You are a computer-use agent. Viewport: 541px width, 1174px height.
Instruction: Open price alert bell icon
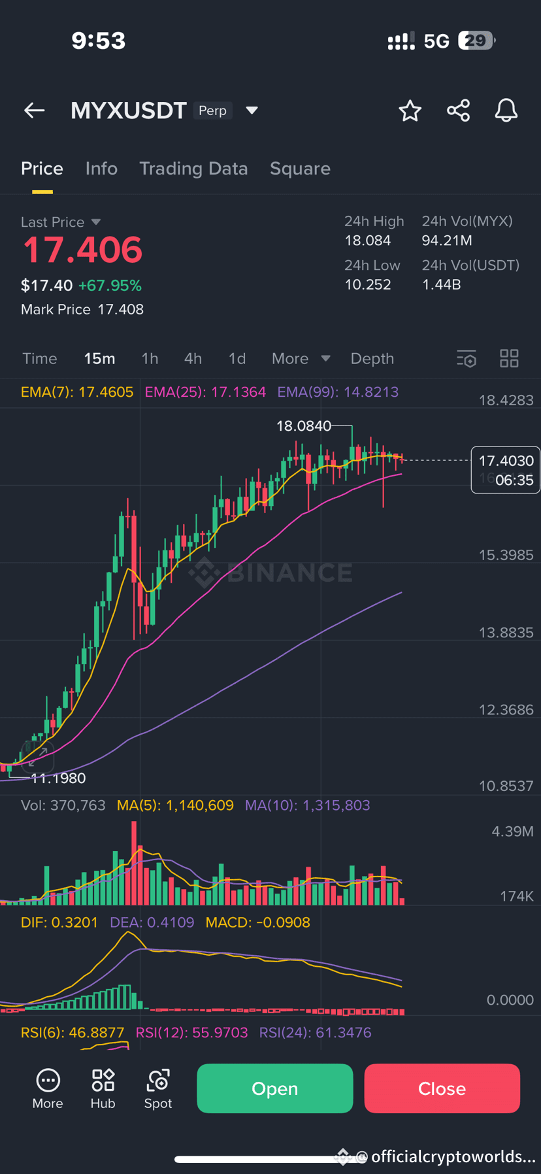506,110
